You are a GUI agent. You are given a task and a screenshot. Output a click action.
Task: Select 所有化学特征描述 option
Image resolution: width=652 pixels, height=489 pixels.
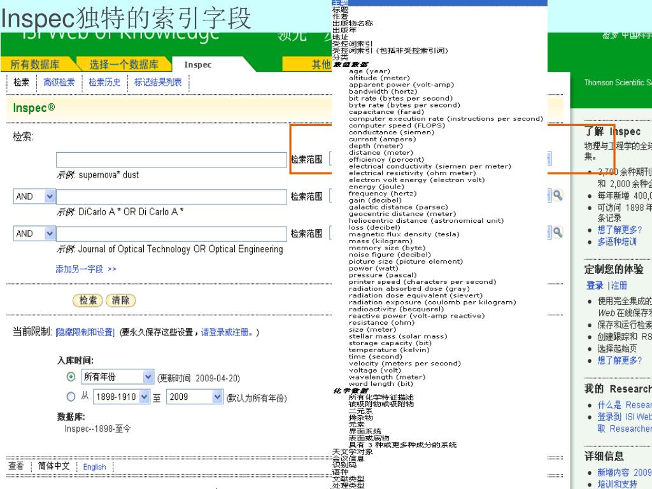(381, 397)
